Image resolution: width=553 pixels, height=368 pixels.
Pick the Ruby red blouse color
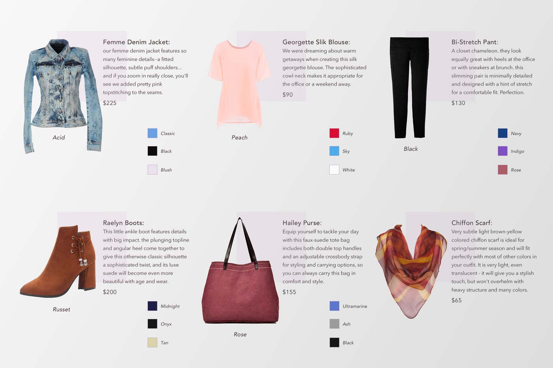334,133
